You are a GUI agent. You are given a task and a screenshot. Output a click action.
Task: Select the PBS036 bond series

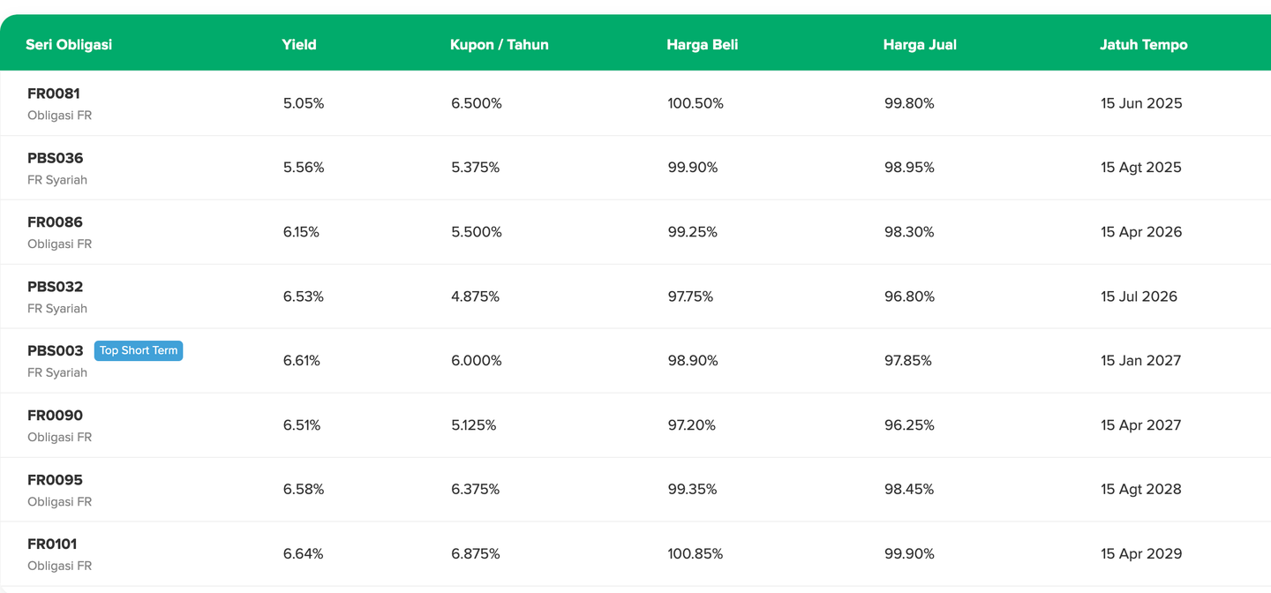[55, 158]
